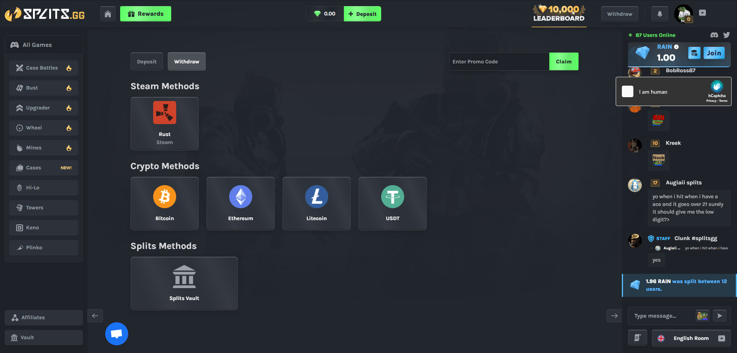The image size is (737, 353).
Task: Select the USDT method
Action: [x=393, y=204]
